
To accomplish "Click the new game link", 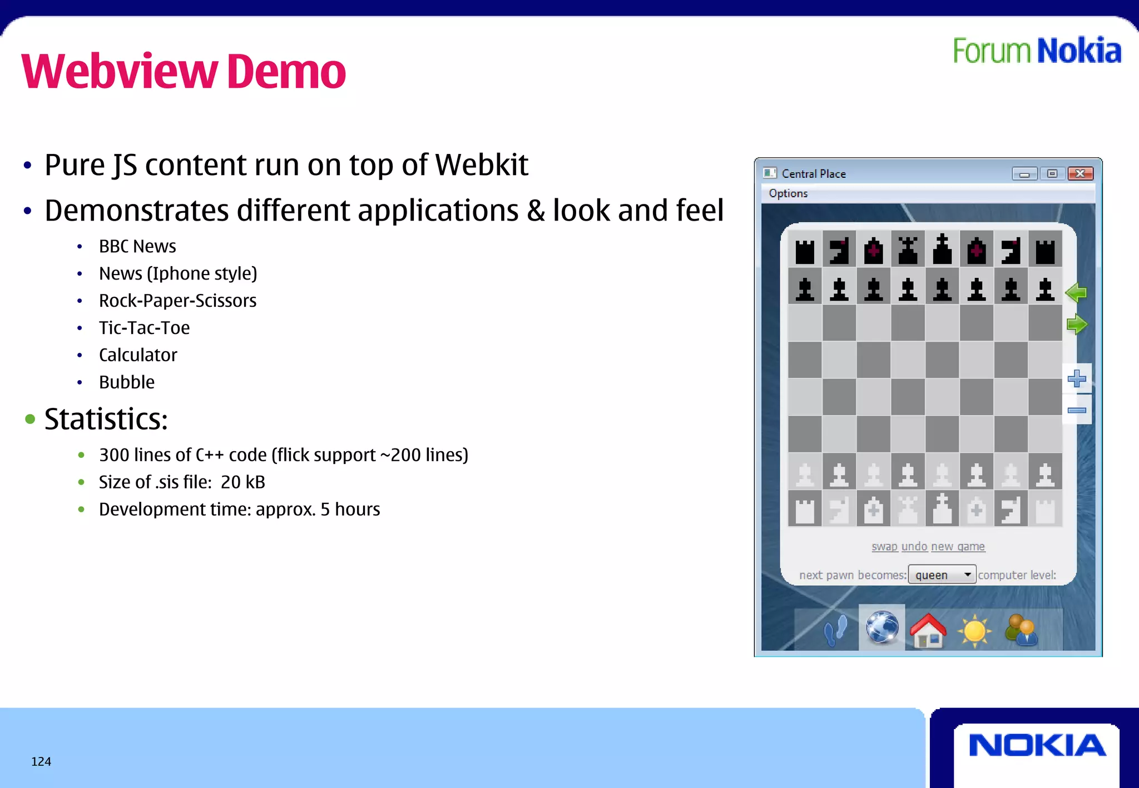I will (x=958, y=546).
